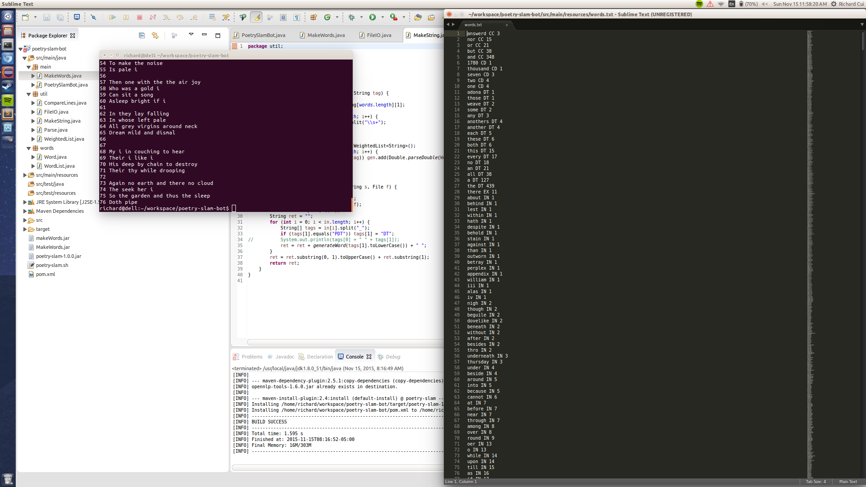Open the Run button dropdown arrow
Screen dimensions: 866x487
point(382,17)
